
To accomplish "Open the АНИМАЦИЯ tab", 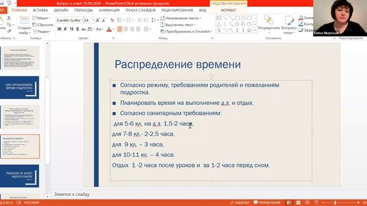I will tap(109, 10).
